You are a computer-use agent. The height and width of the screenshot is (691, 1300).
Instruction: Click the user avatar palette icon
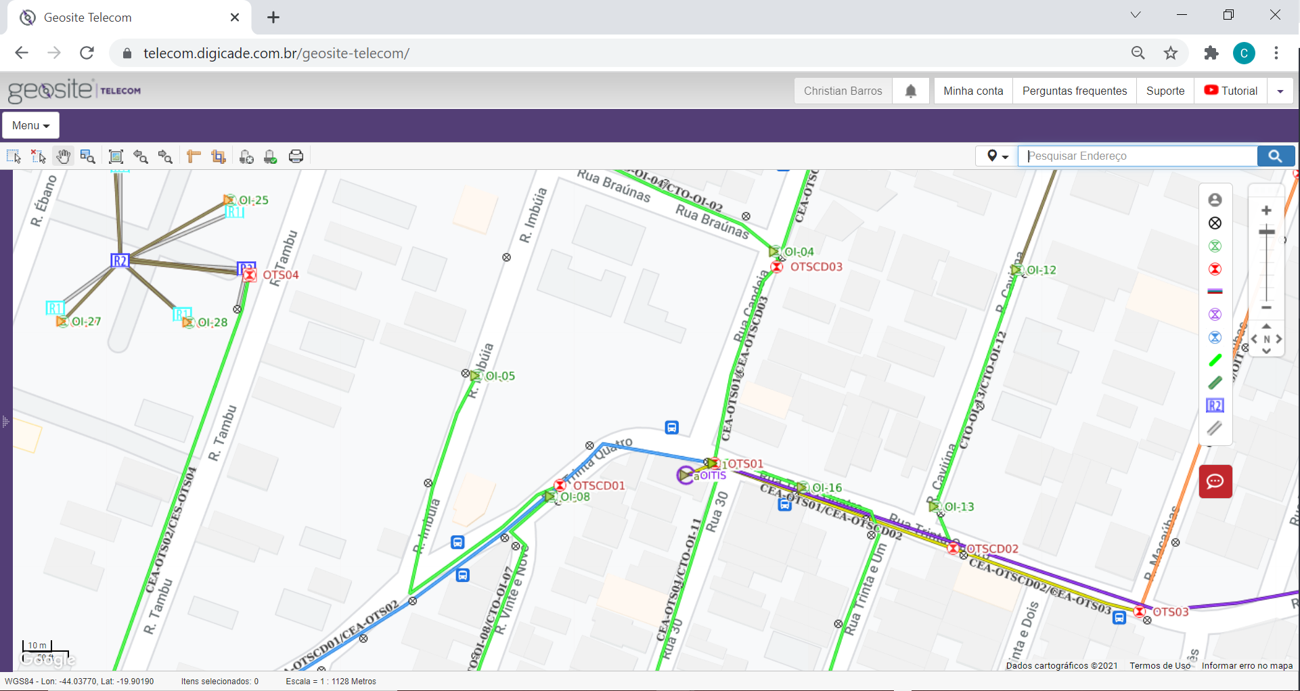tap(1215, 200)
